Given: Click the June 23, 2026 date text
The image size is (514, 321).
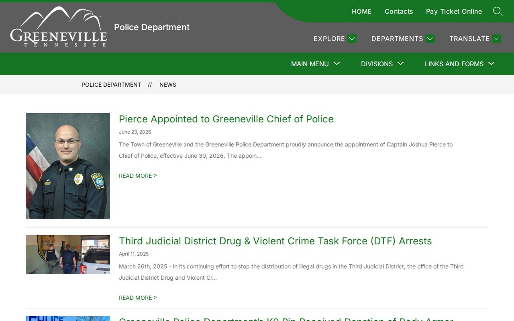Looking at the screenshot, I should pos(135,132).
